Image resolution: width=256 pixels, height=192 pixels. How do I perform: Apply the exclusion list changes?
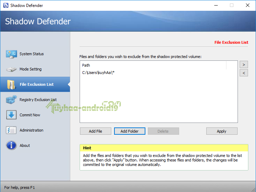point(222,131)
